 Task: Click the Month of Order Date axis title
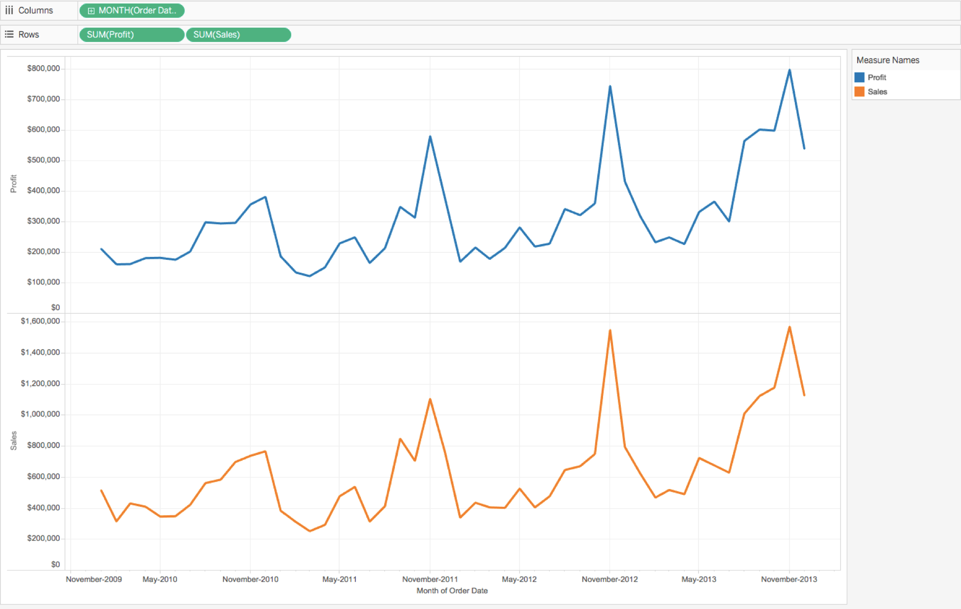(451, 590)
